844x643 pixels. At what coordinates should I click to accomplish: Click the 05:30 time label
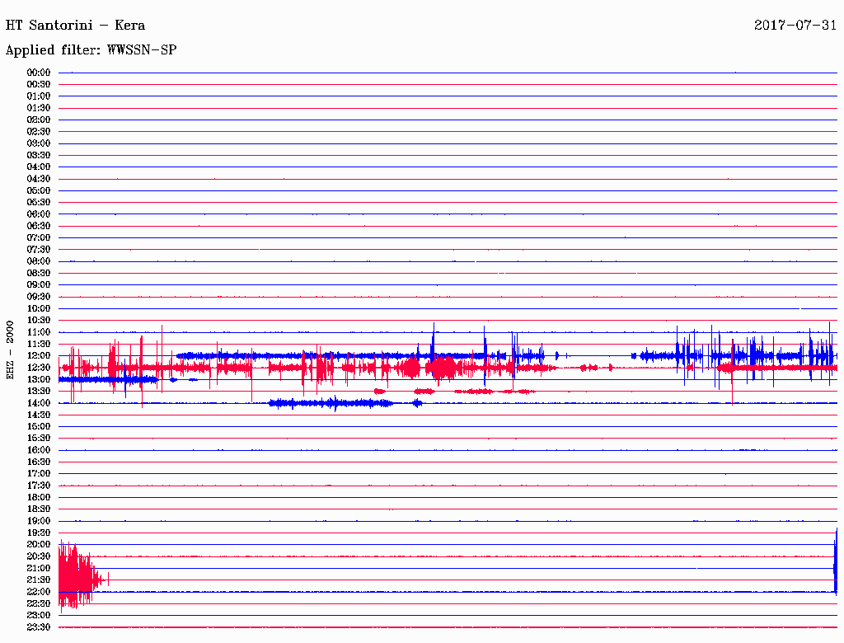coord(39,203)
